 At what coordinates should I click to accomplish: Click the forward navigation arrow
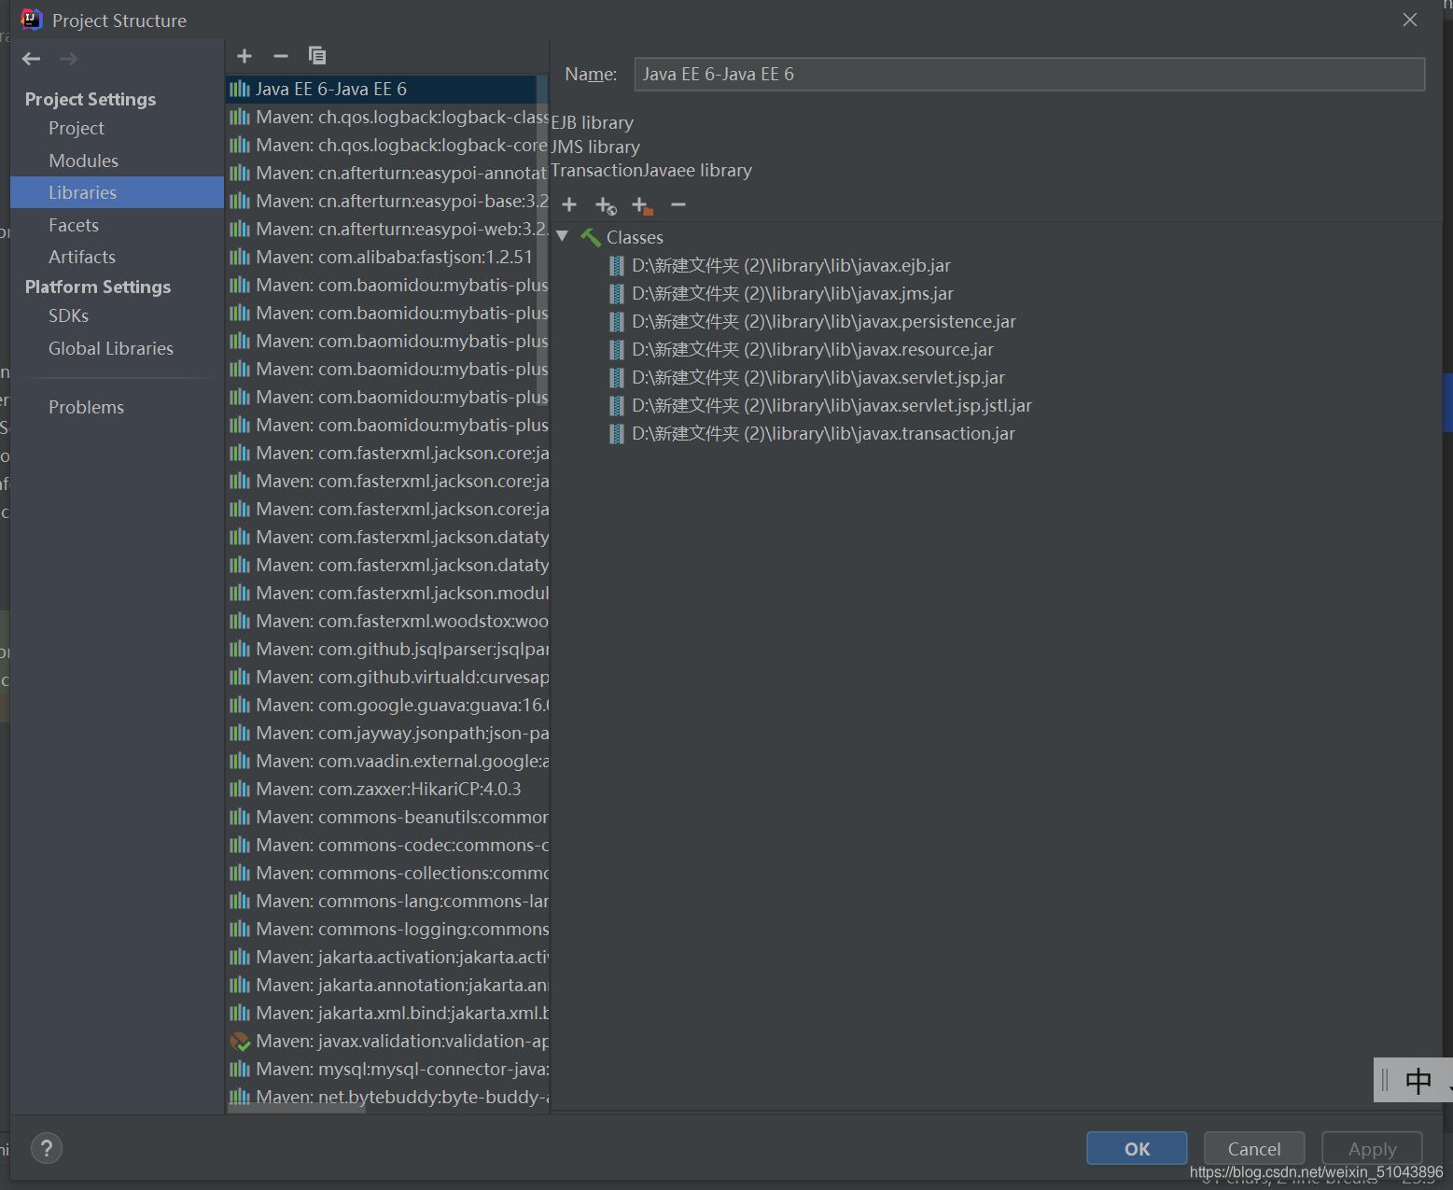point(67,58)
